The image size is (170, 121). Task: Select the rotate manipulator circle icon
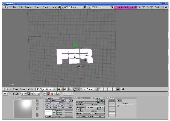pyautogui.click(x=81, y=89)
